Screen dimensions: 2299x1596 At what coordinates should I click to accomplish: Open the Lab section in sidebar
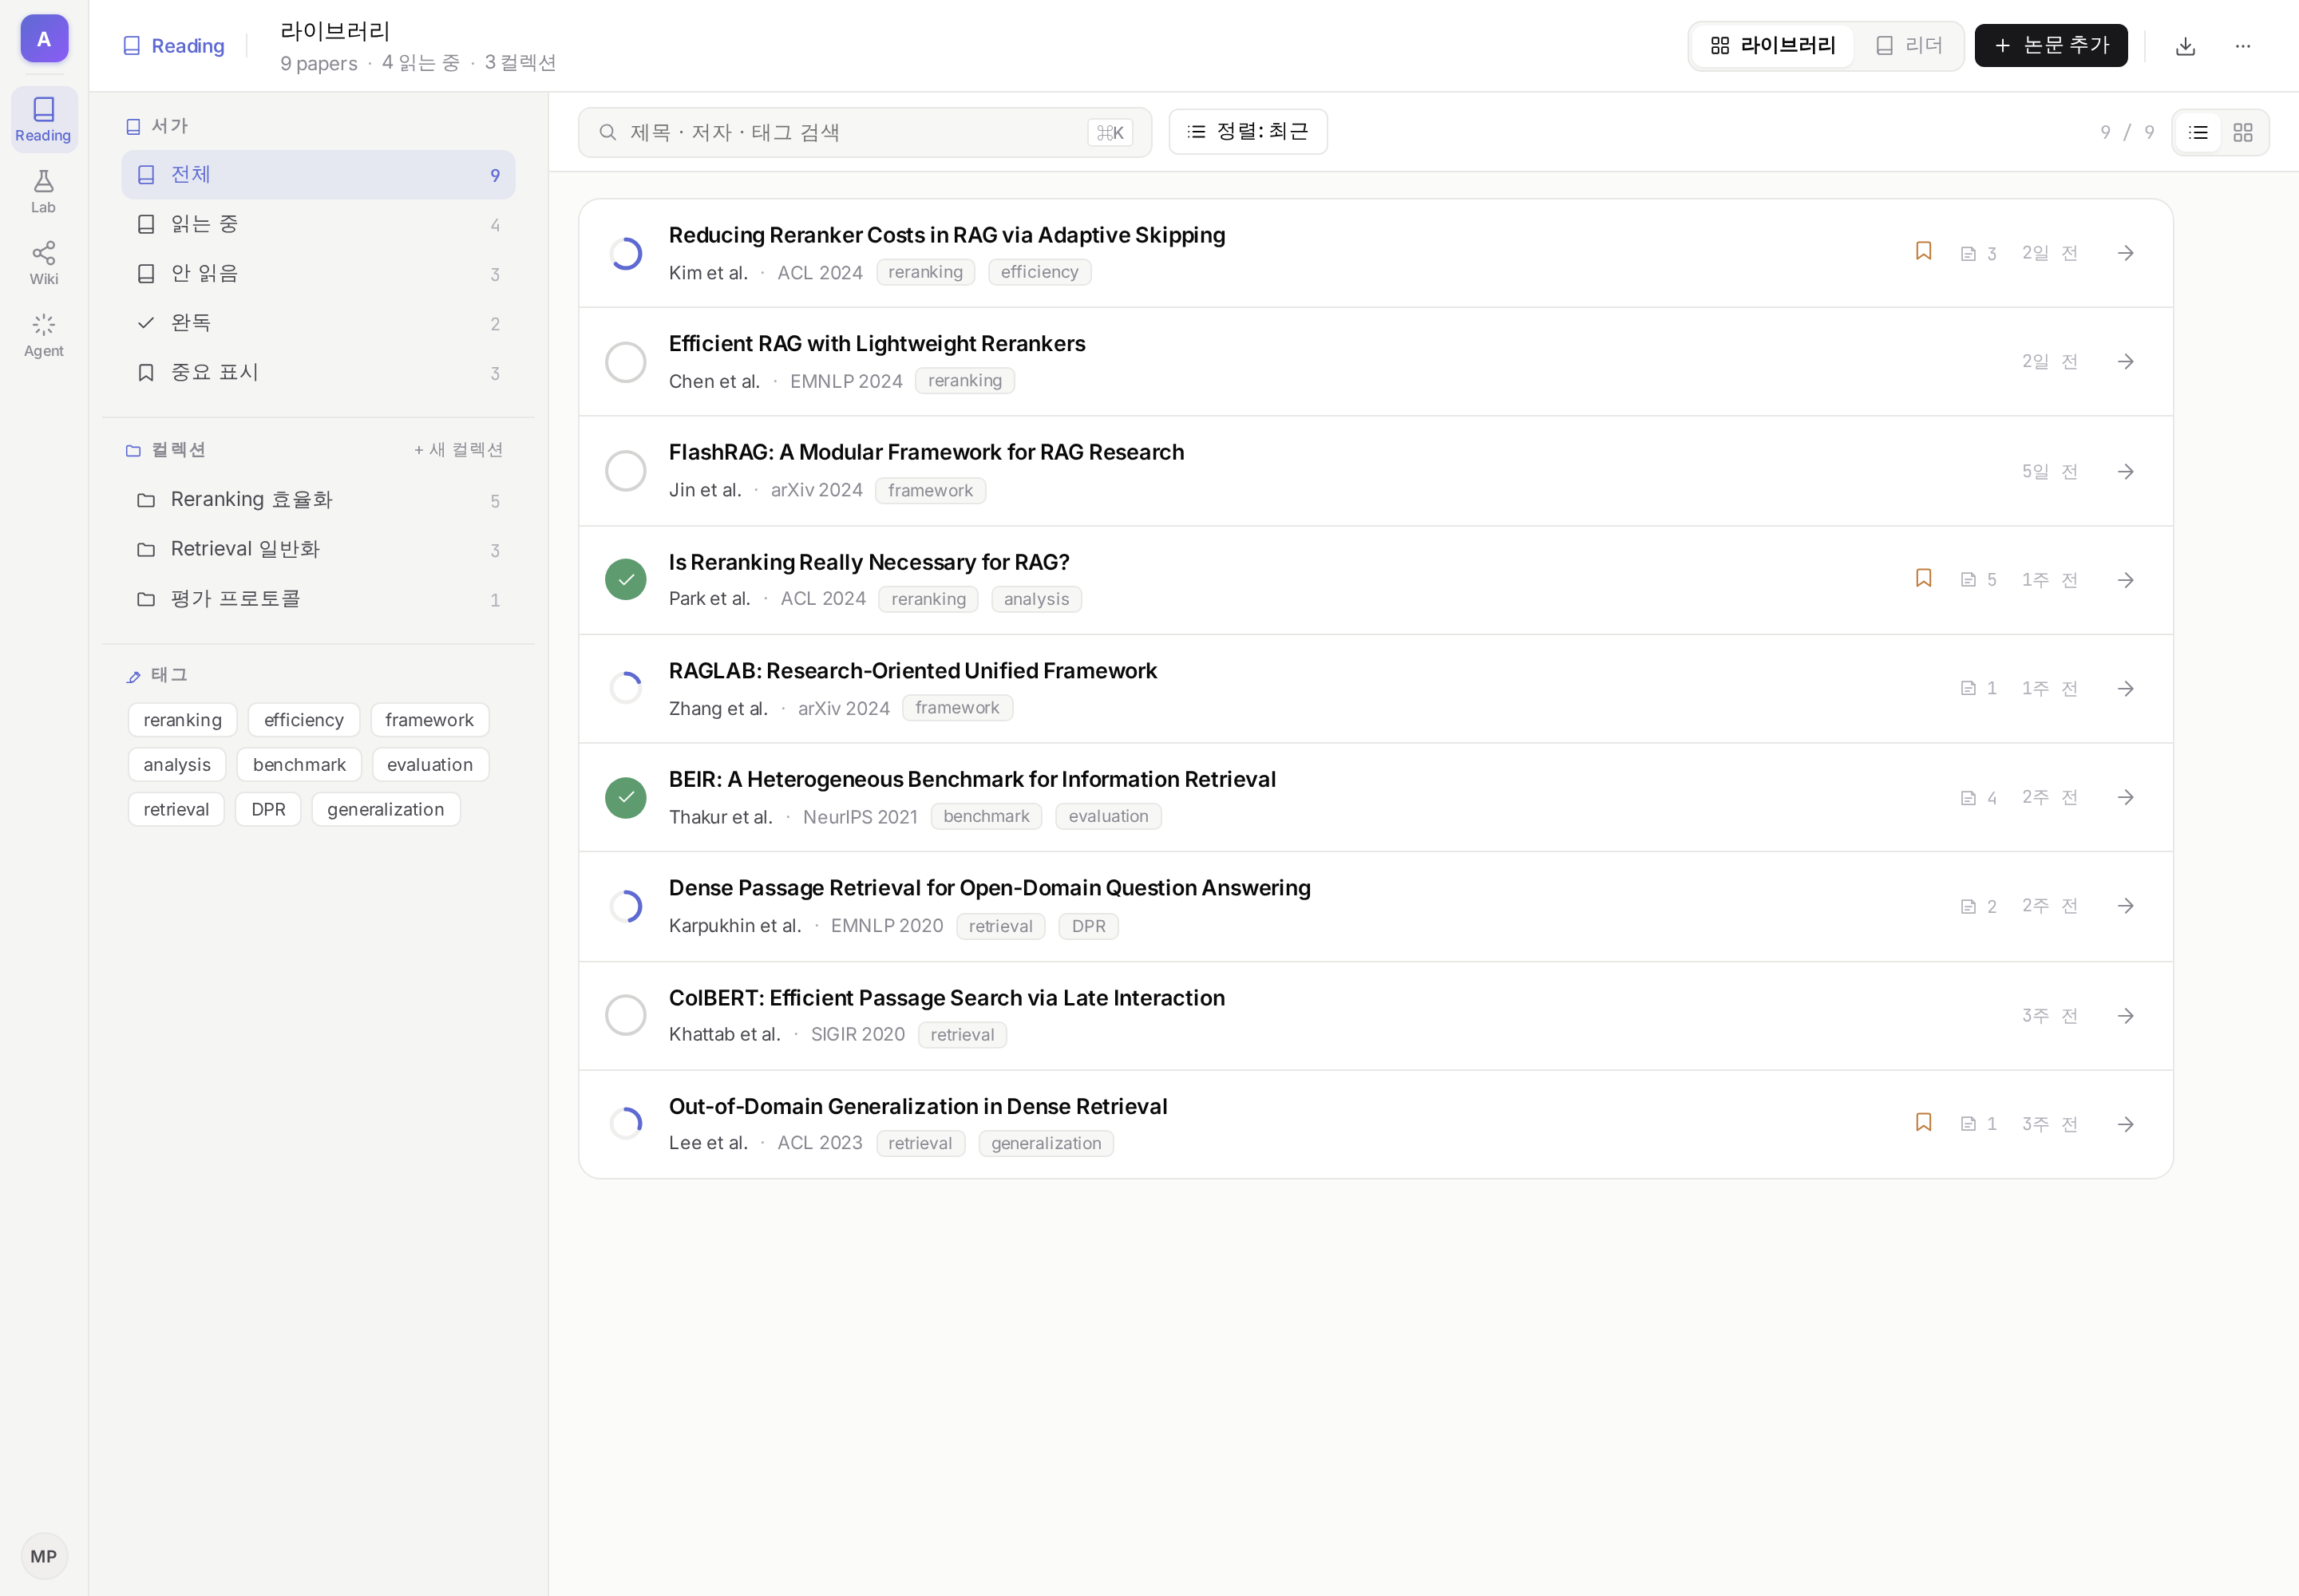[43, 191]
